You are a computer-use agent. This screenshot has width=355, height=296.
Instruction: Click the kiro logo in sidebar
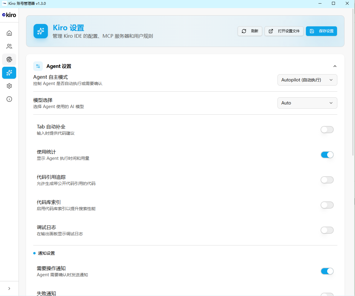tap(9, 15)
